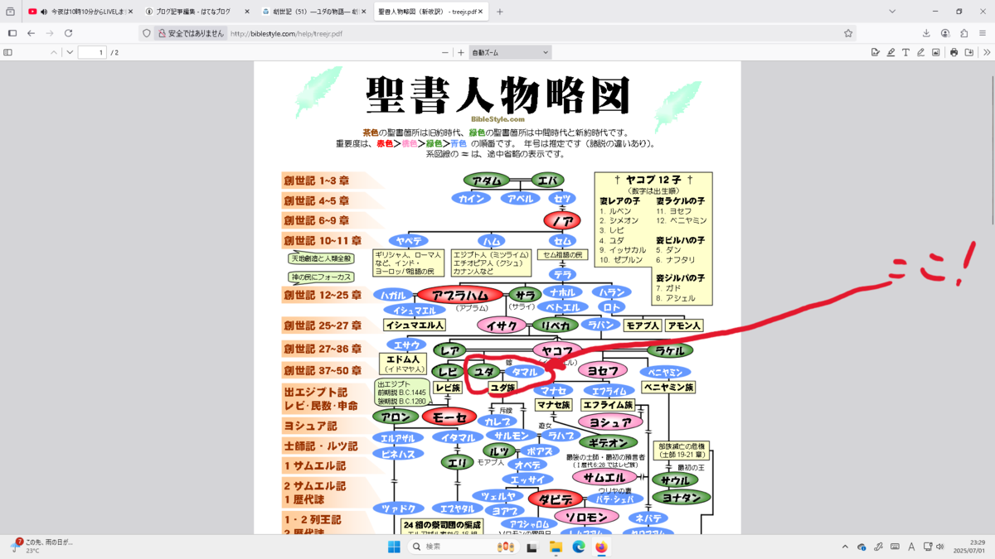Select the PDF add-image tool

[935, 52]
